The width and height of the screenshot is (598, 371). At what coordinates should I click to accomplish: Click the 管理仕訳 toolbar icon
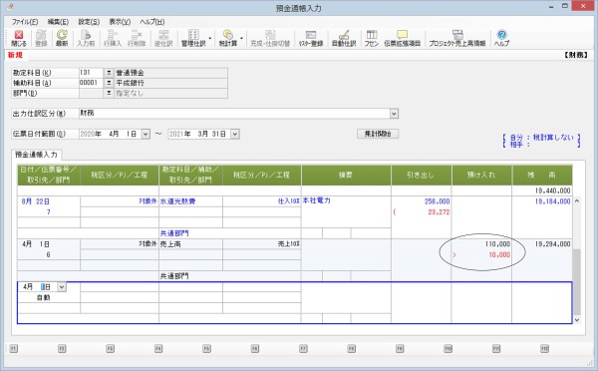[193, 38]
